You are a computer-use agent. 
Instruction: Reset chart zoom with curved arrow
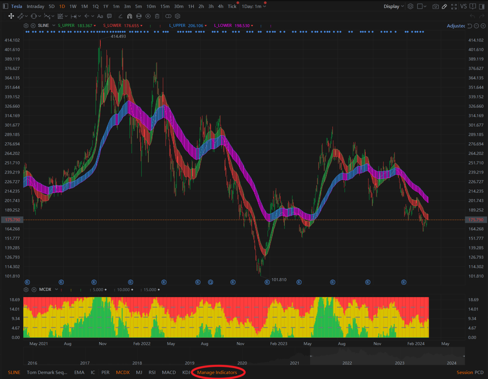tap(470, 26)
